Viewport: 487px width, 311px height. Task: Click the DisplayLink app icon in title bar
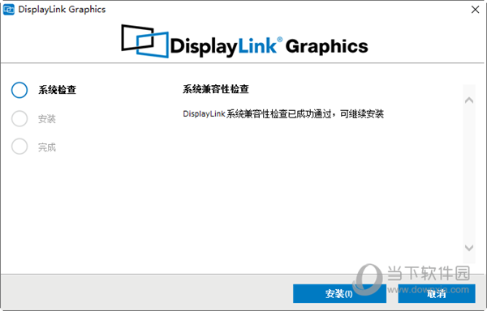pyautogui.click(x=9, y=10)
